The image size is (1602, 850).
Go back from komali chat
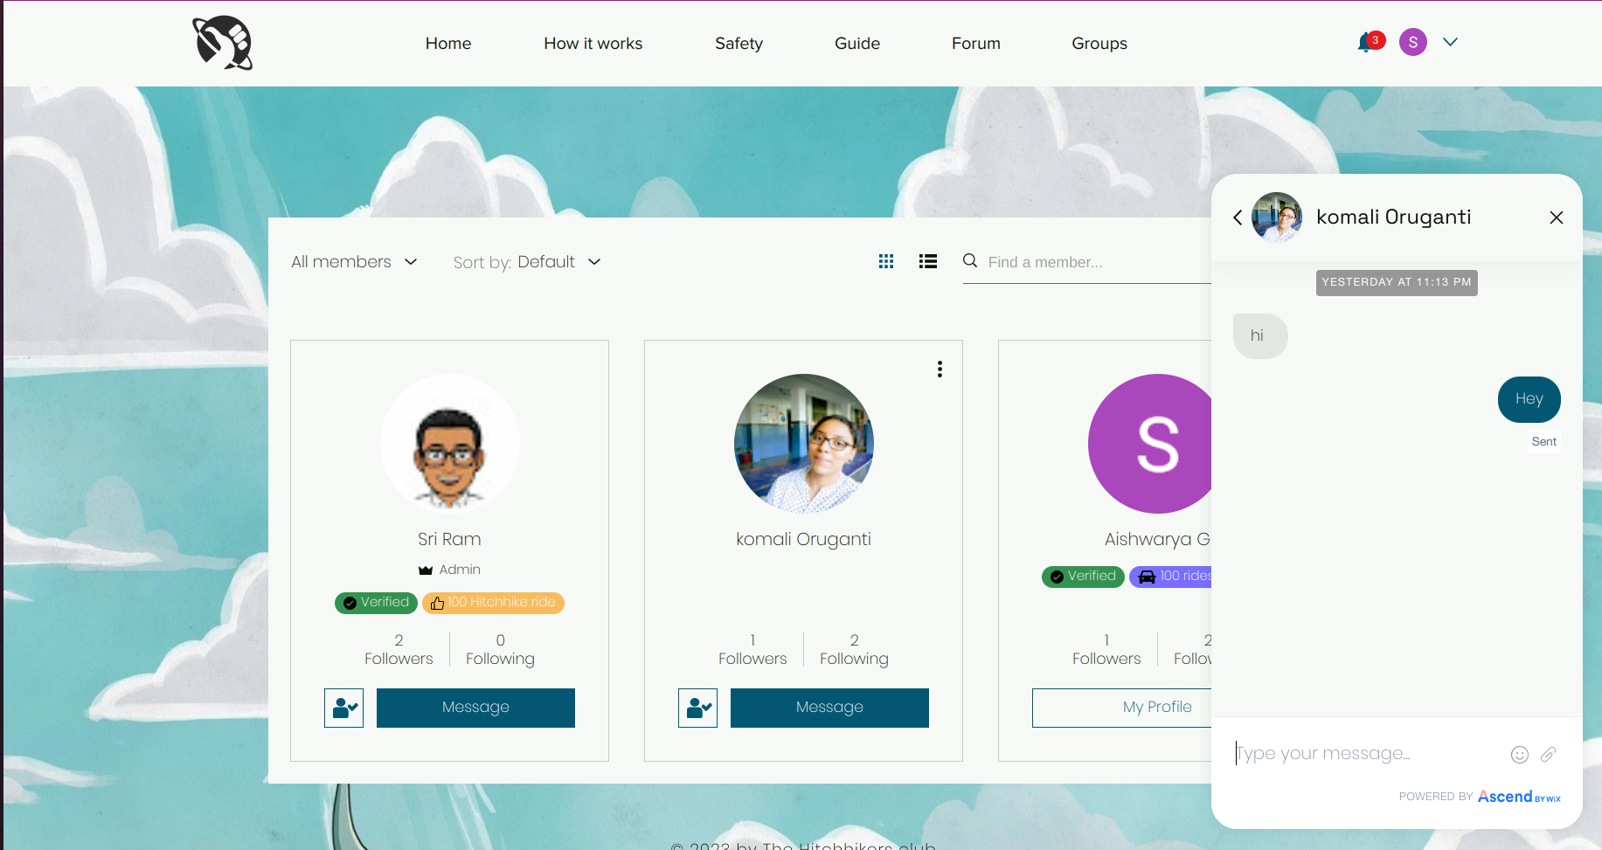(x=1238, y=218)
